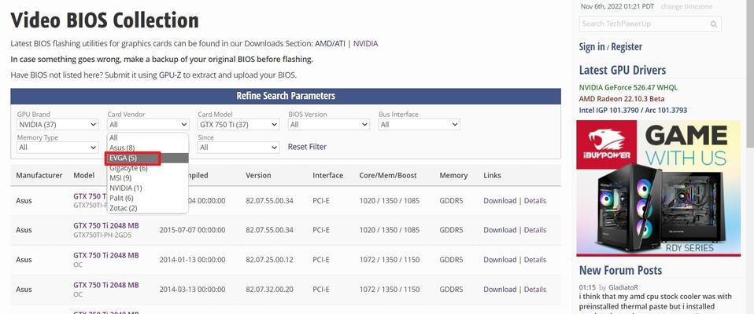The width and height of the screenshot is (754, 314).
Task: View Details for 82.07.32.00.20 BIOS
Action: (534, 290)
